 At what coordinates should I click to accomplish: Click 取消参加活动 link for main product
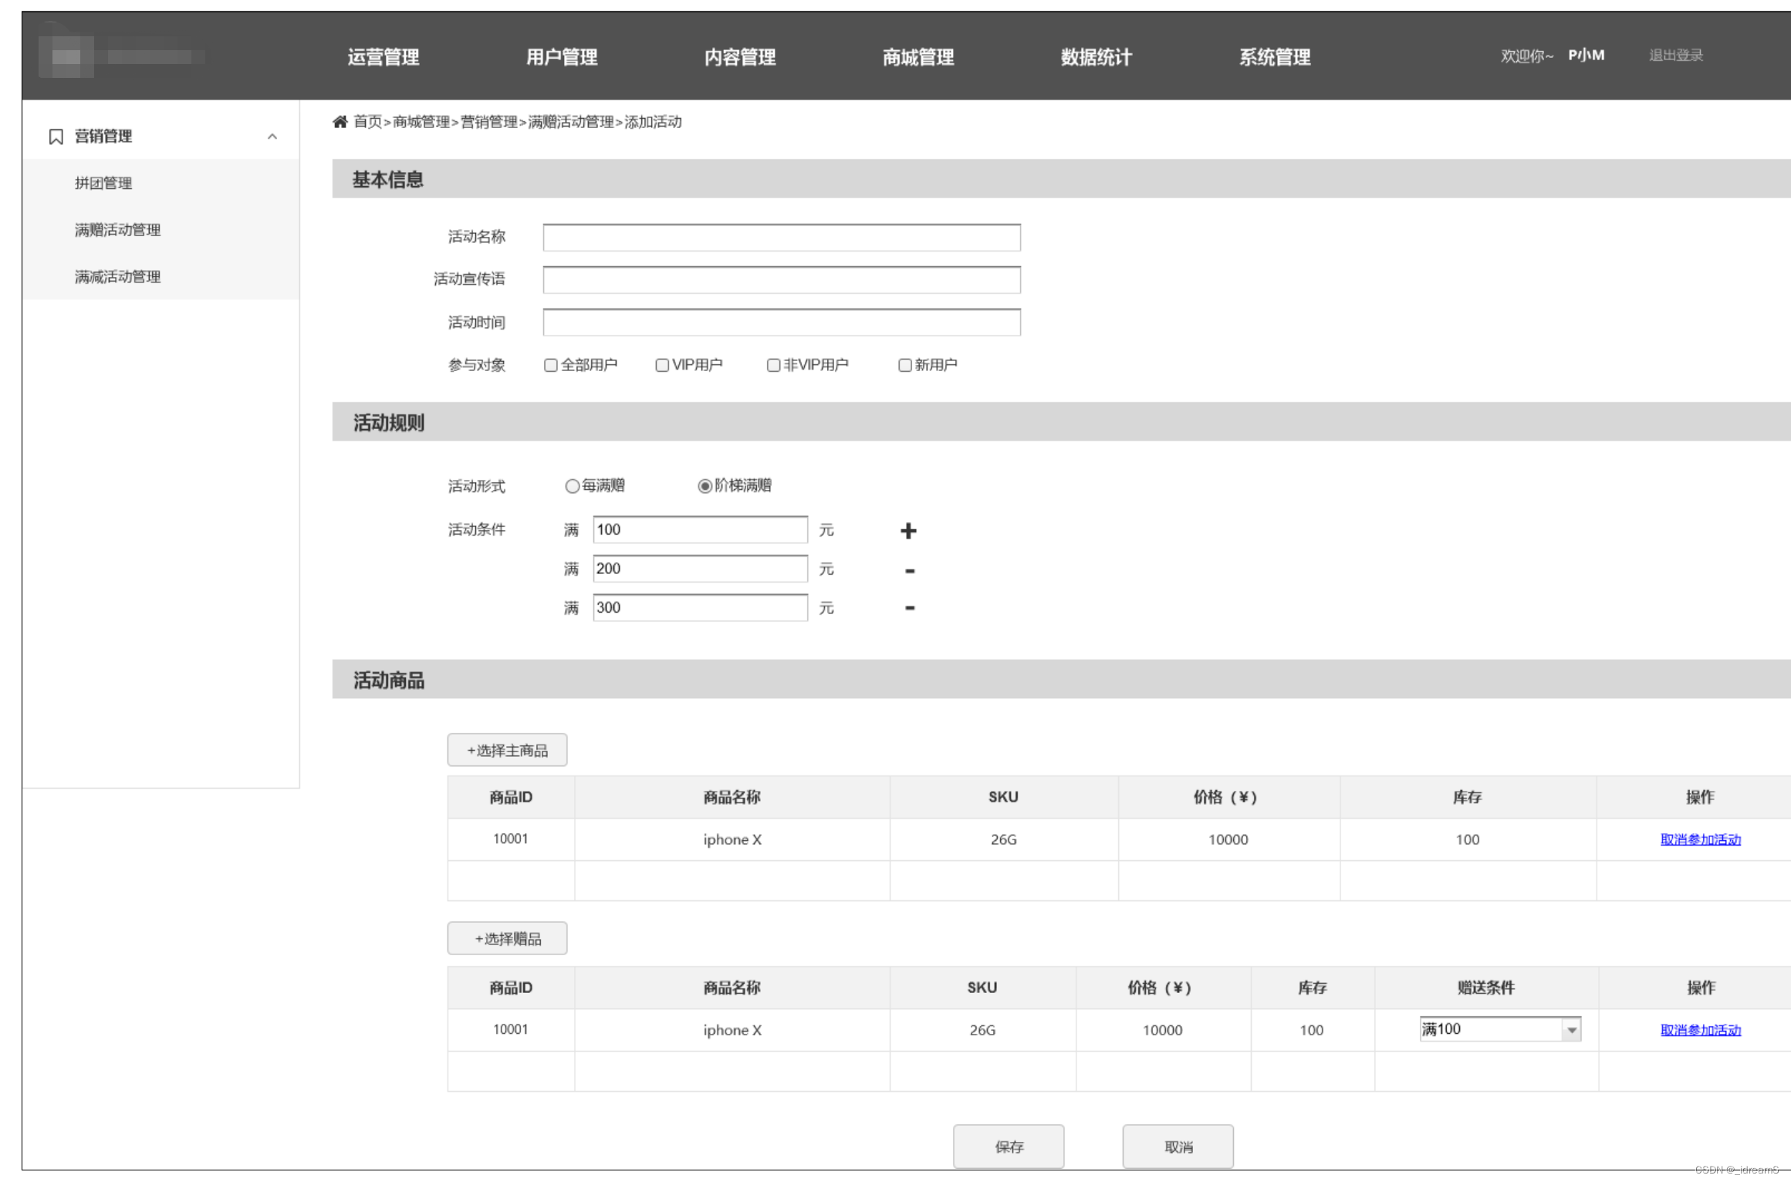coord(1700,839)
